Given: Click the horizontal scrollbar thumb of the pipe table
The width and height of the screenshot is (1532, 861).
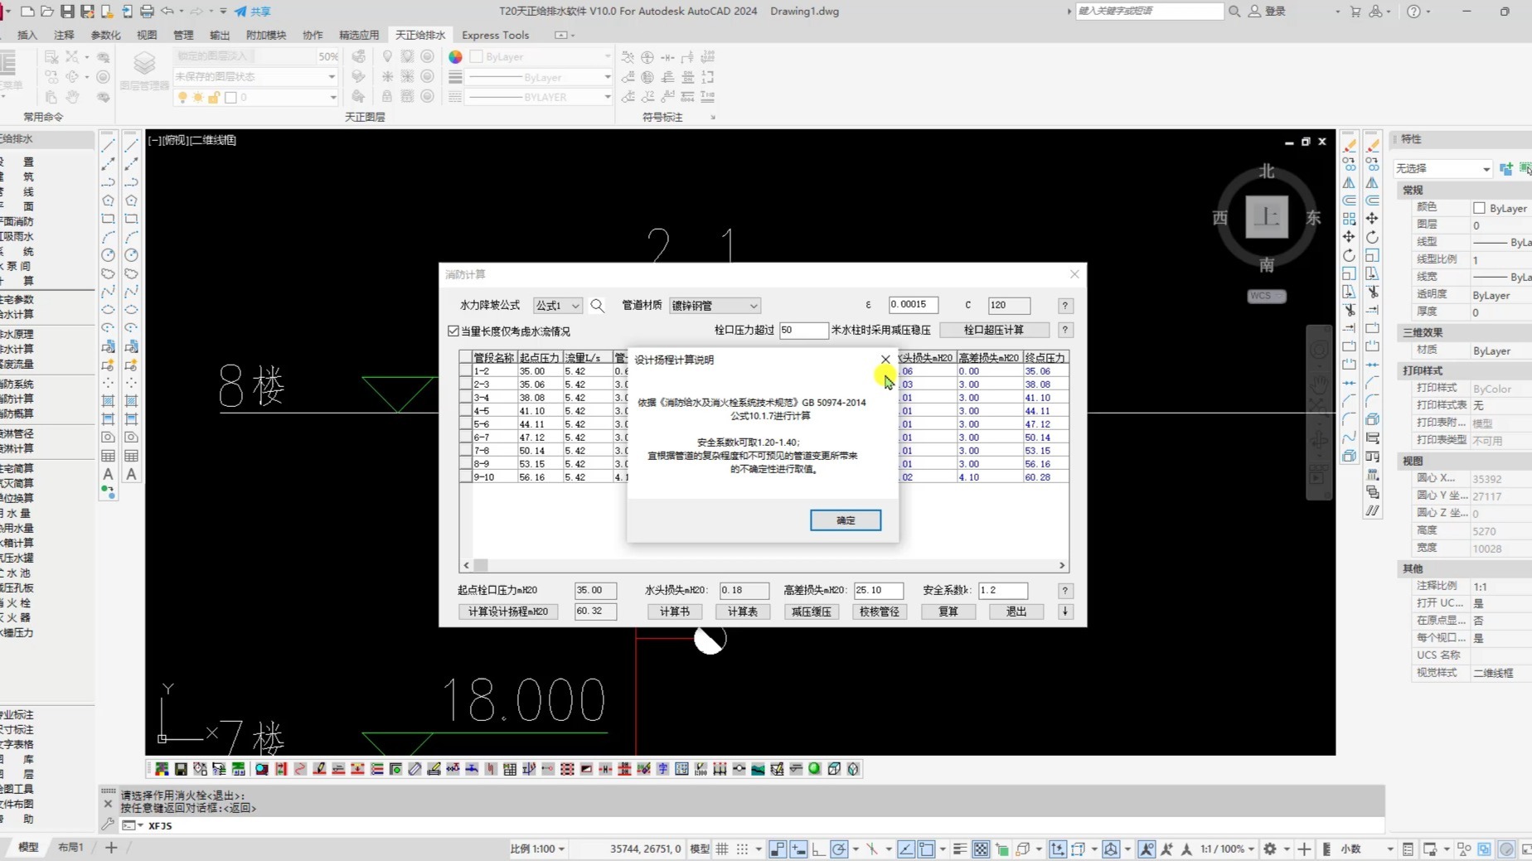Looking at the screenshot, I should pos(481,565).
